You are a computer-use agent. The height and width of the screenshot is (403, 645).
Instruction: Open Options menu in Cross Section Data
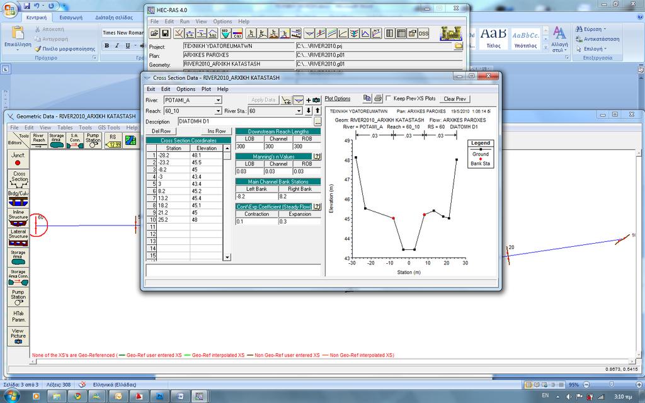pos(186,89)
